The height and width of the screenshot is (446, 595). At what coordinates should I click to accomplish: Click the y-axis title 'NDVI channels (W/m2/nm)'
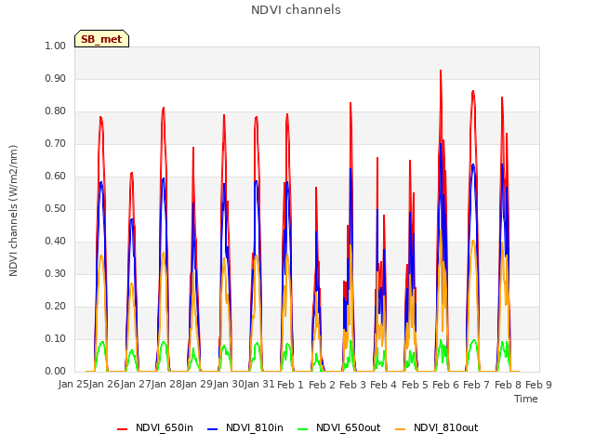click(13, 211)
